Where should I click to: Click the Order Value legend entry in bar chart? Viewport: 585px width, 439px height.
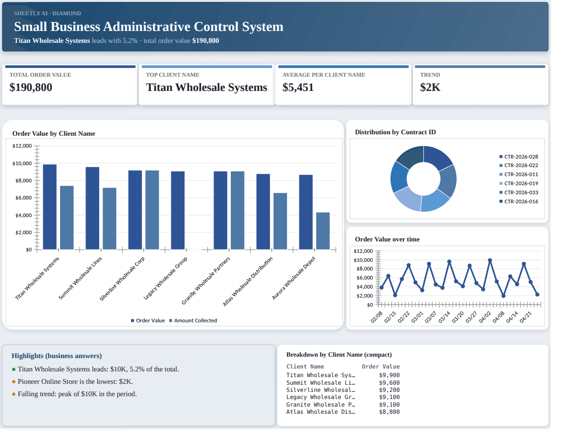(x=148, y=320)
